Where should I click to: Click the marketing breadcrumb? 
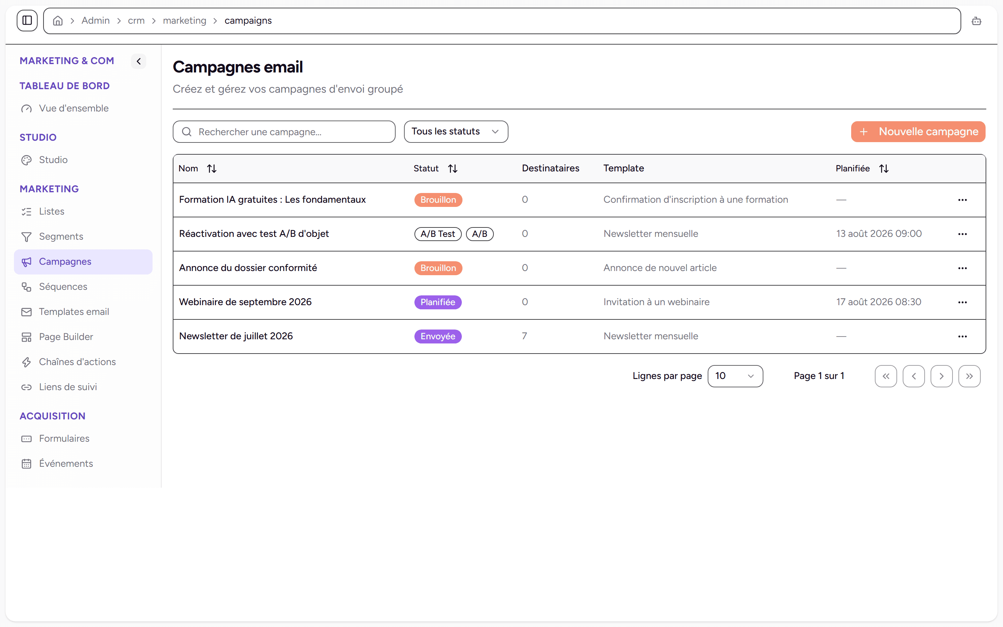pos(185,21)
